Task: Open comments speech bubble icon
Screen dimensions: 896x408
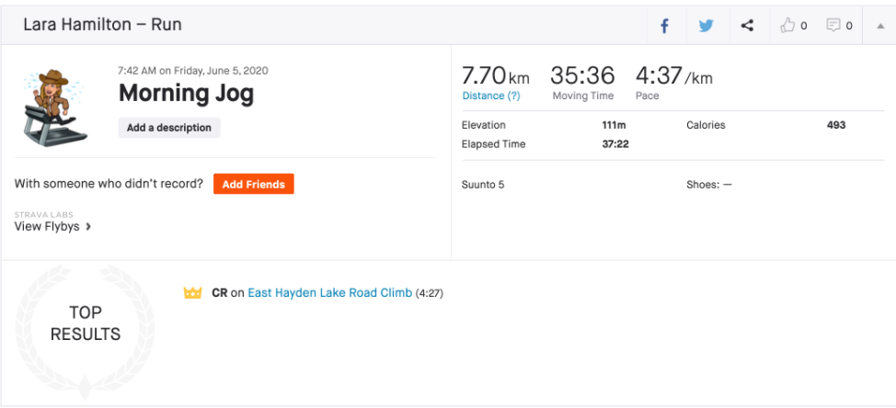Action: click(833, 25)
